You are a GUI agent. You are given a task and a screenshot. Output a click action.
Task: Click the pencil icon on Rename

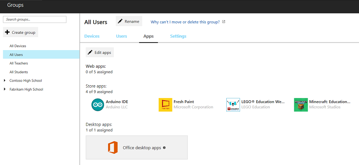click(x=120, y=21)
